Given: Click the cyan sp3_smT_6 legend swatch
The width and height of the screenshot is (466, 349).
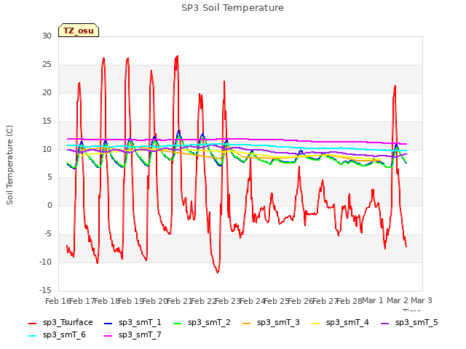Looking at the screenshot, I should pyautogui.click(x=32, y=336).
